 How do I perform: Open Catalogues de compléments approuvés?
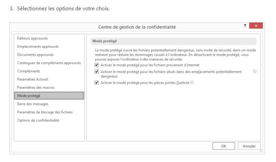[49, 63]
